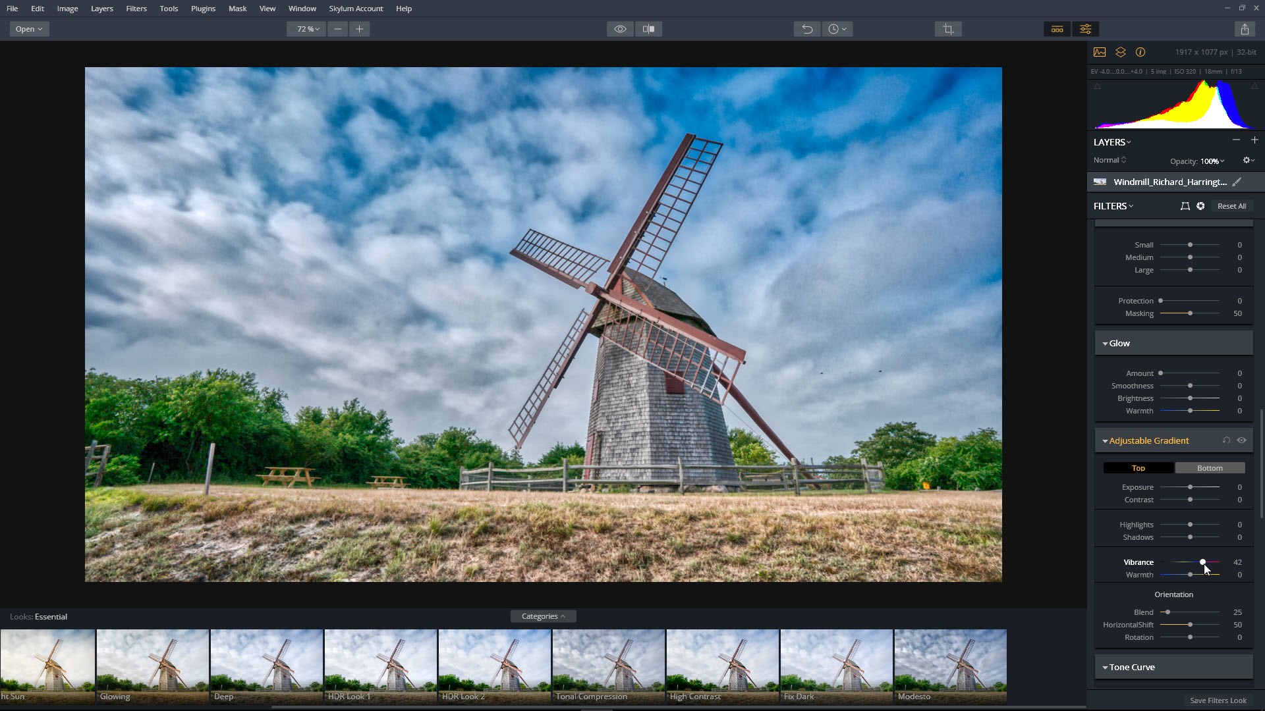The height and width of the screenshot is (711, 1265).
Task: Apply the Tonal Compression look thumbnail
Action: (608, 666)
